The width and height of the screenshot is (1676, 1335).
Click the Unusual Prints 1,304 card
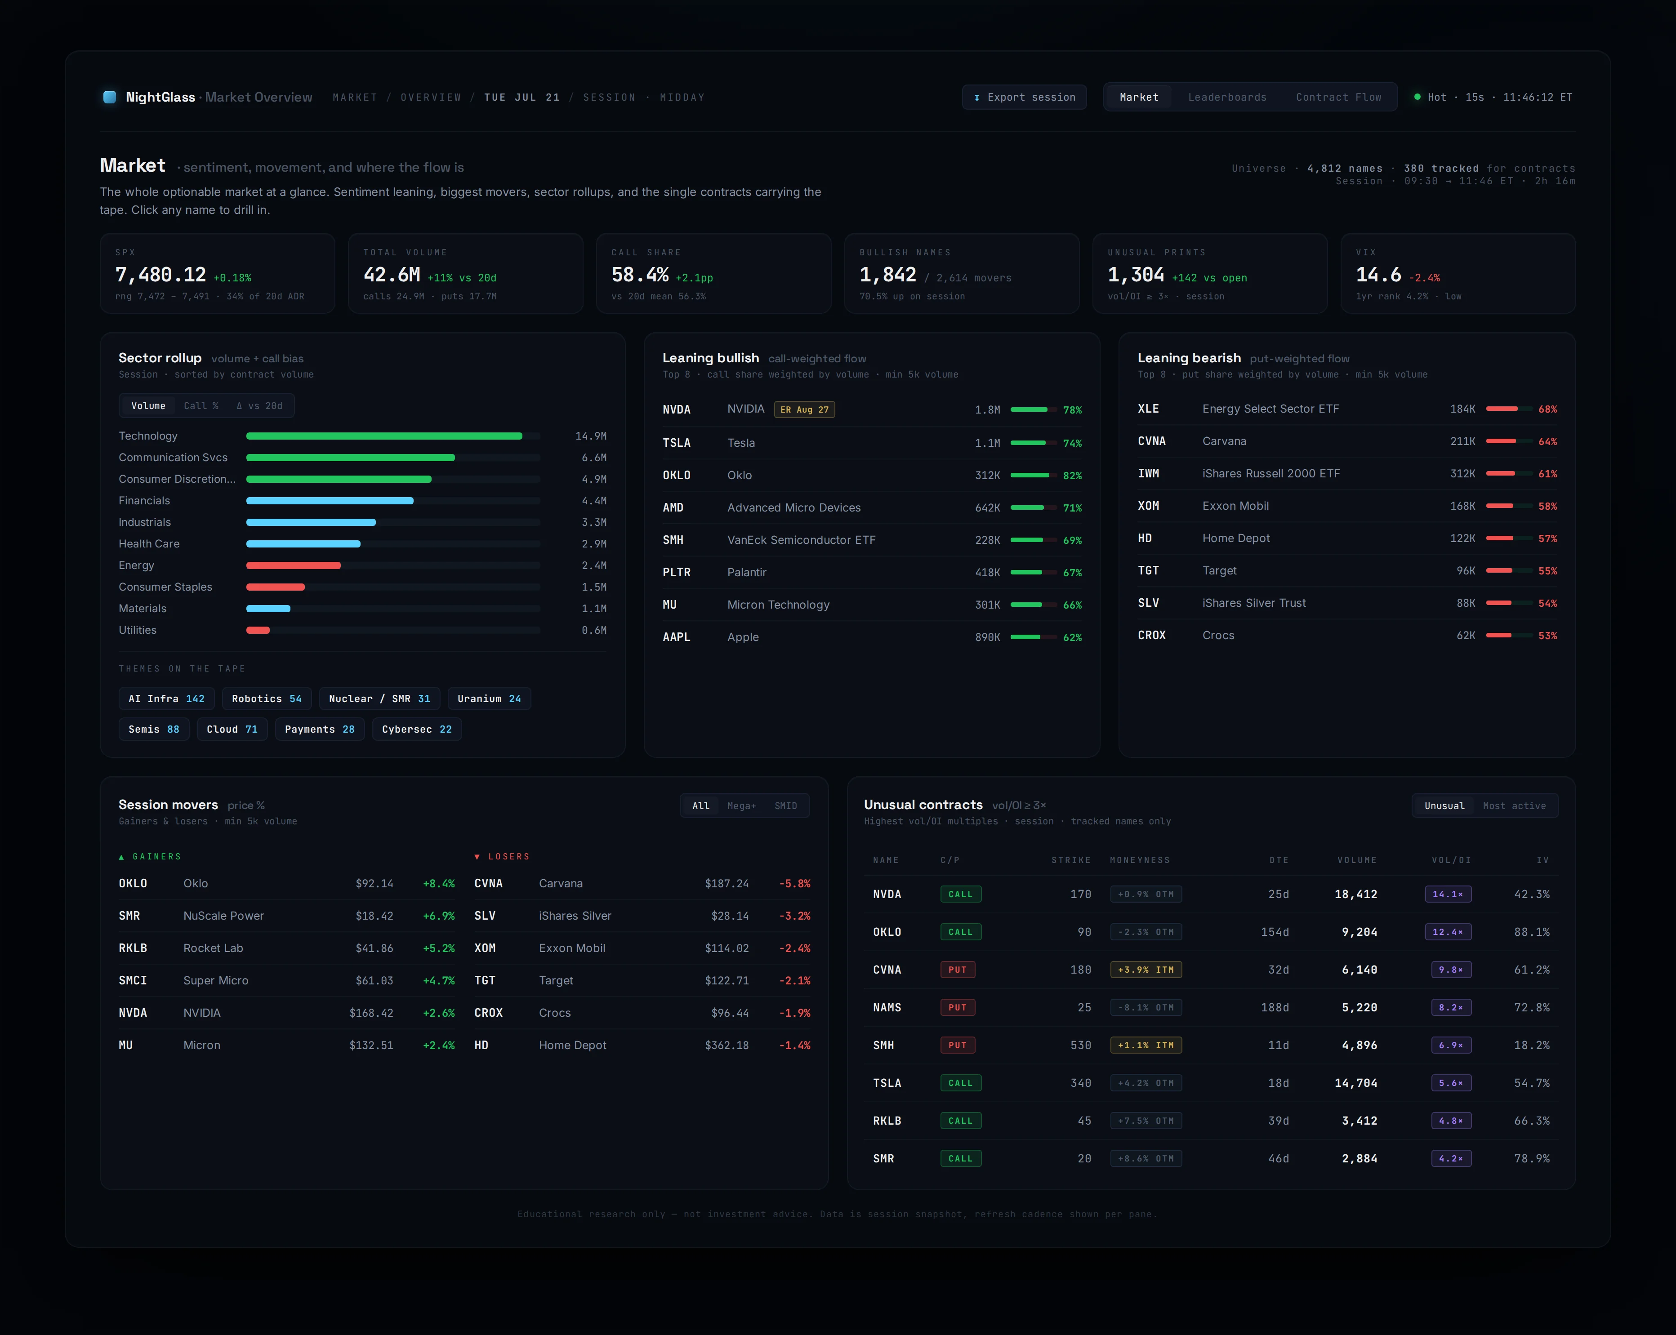(x=1210, y=274)
